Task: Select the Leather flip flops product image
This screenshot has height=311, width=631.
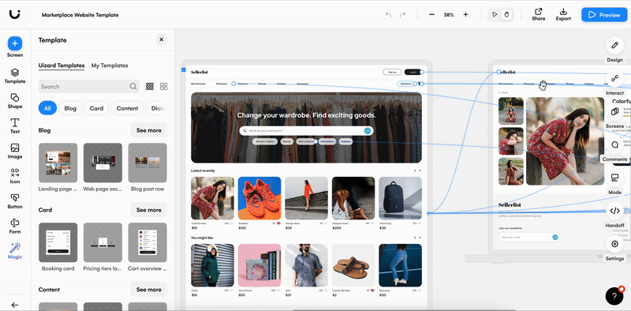Action: (353, 265)
